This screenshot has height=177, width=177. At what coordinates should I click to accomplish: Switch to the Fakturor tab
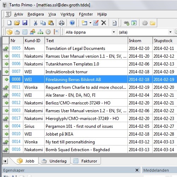click(x=86, y=161)
